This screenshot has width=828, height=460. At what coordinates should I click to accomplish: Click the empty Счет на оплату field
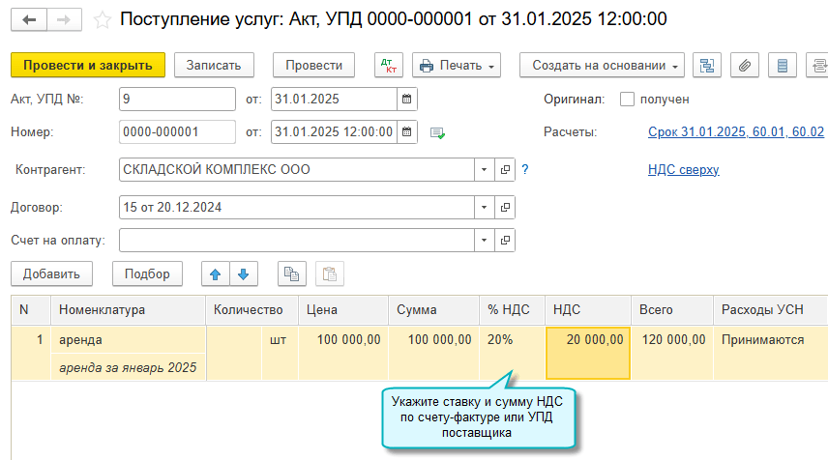tap(297, 240)
